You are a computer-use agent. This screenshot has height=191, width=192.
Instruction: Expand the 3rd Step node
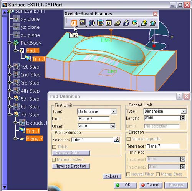10,83
